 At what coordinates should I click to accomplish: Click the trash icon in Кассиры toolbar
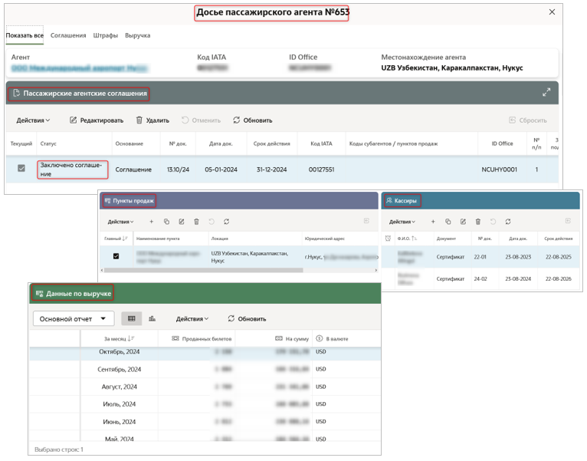(x=477, y=222)
